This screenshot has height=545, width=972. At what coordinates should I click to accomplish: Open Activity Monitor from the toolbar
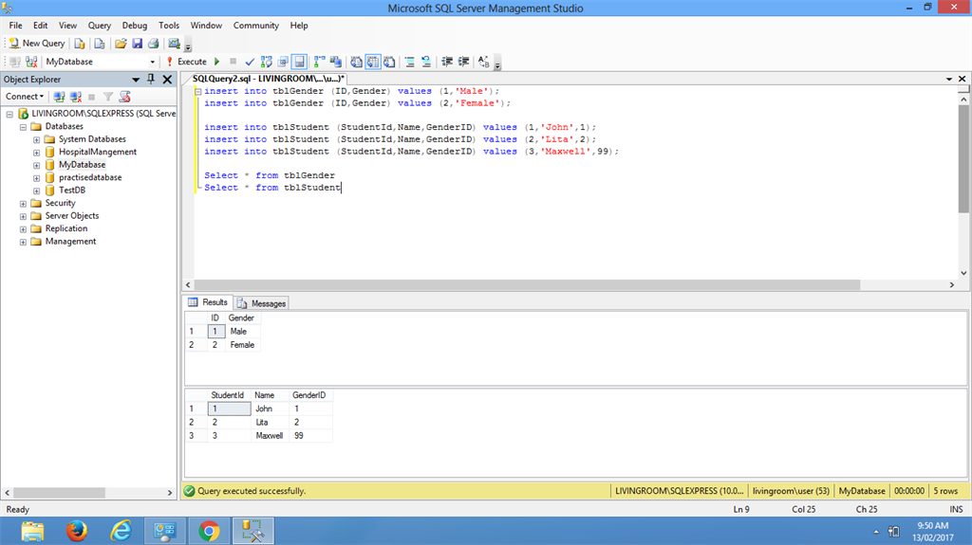[x=175, y=44]
